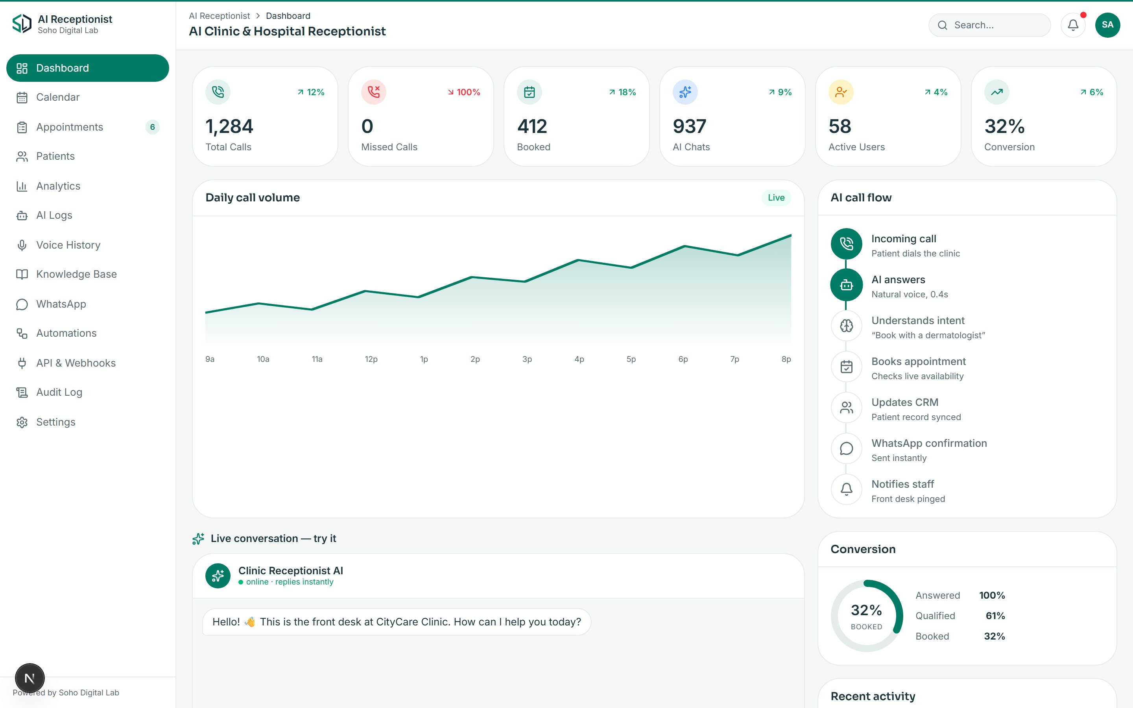This screenshot has height=708, width=1133.
Task: Click the Missed Calls phone icon
Action: point(374,92)
